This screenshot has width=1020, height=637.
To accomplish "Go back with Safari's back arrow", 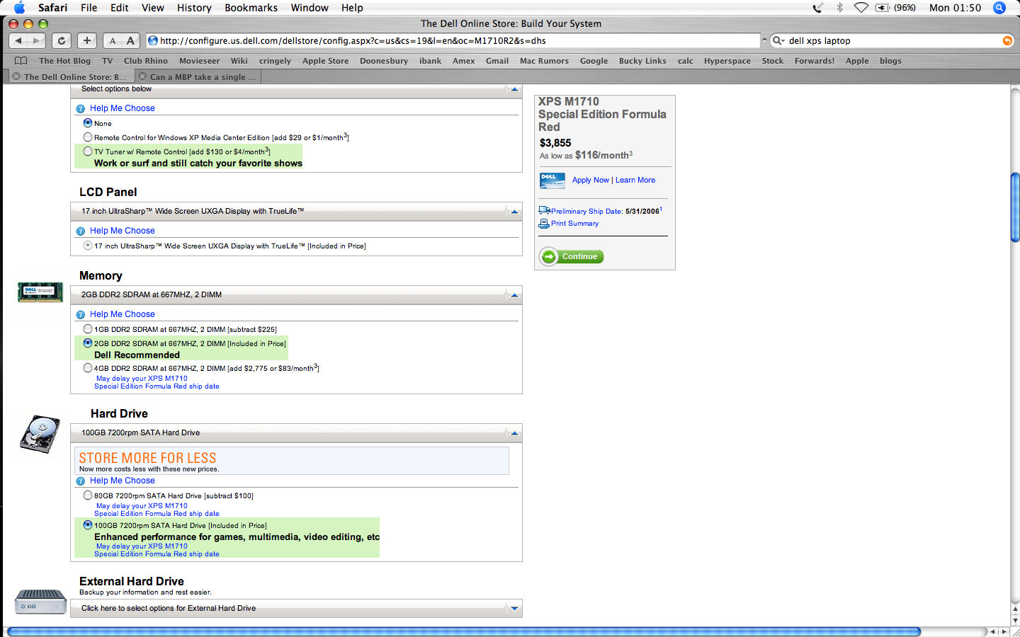I will 19,41.
